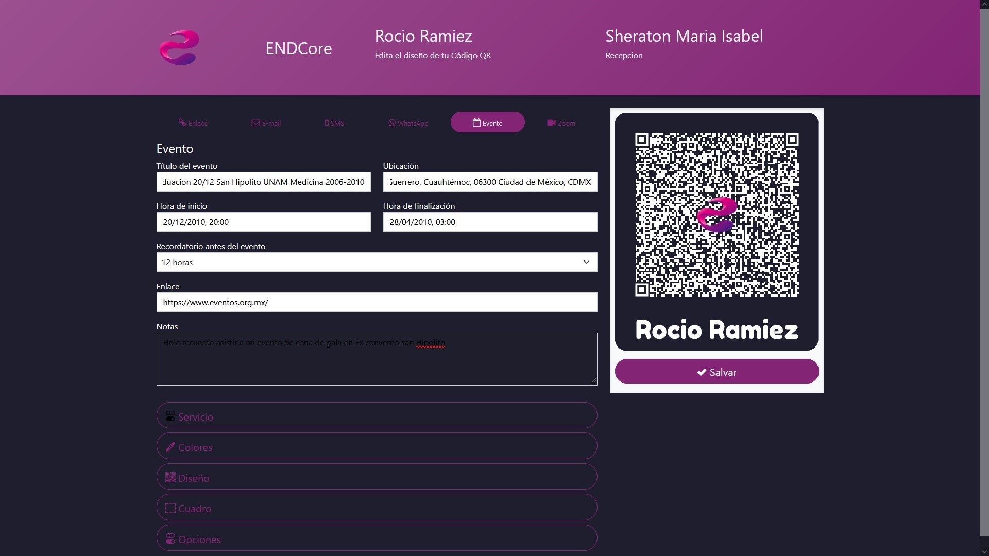The height and width of the screenshot is (556, 989).
Task: Click the Sheraton Maria Isabel header title
Action: coord(684,36)
